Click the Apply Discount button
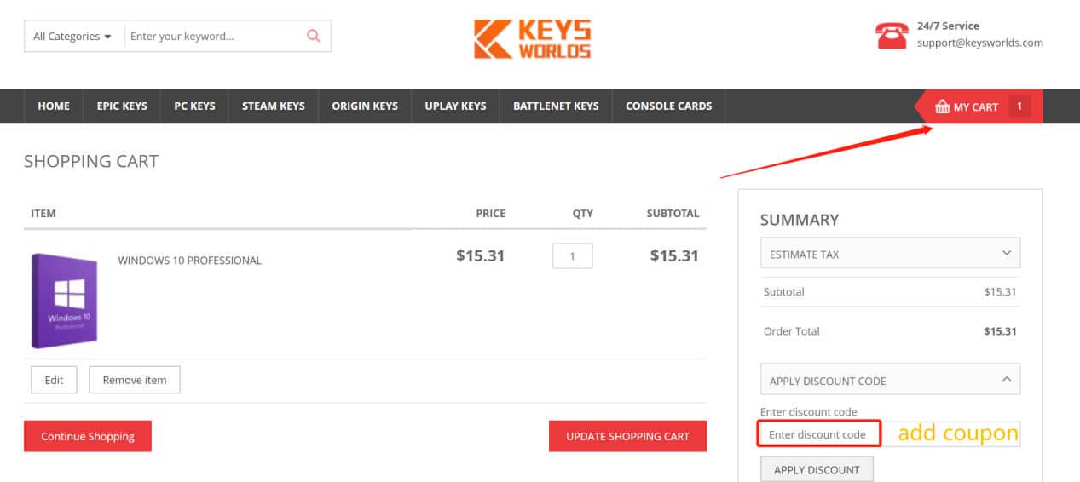This screenshot has width=1080, height=482. 817,469
